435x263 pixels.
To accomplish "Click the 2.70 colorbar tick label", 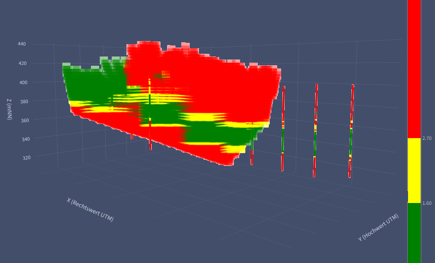I will (427, 138).
